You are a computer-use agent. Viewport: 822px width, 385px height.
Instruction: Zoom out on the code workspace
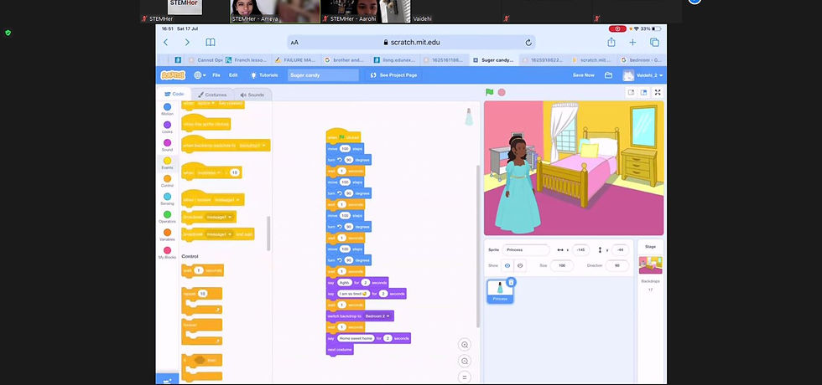[464, 361]
